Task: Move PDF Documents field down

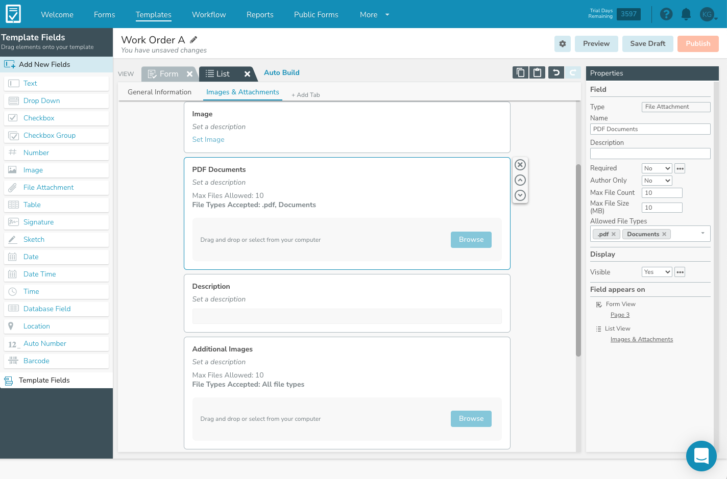Action: [x=520, y=195]
